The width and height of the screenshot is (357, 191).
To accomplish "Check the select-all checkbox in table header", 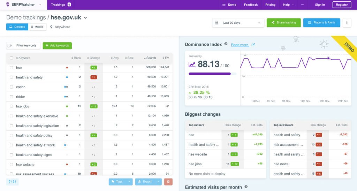I will 12,58.
